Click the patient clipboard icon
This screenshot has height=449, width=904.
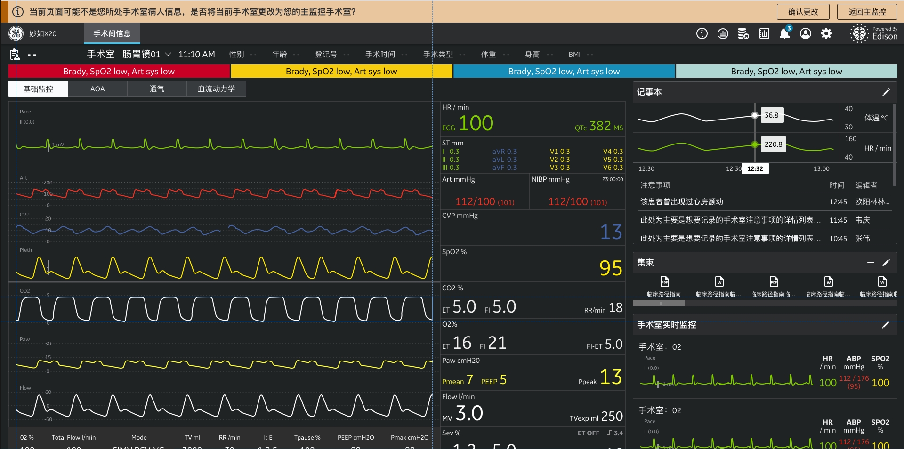click(x=15, y=55)
